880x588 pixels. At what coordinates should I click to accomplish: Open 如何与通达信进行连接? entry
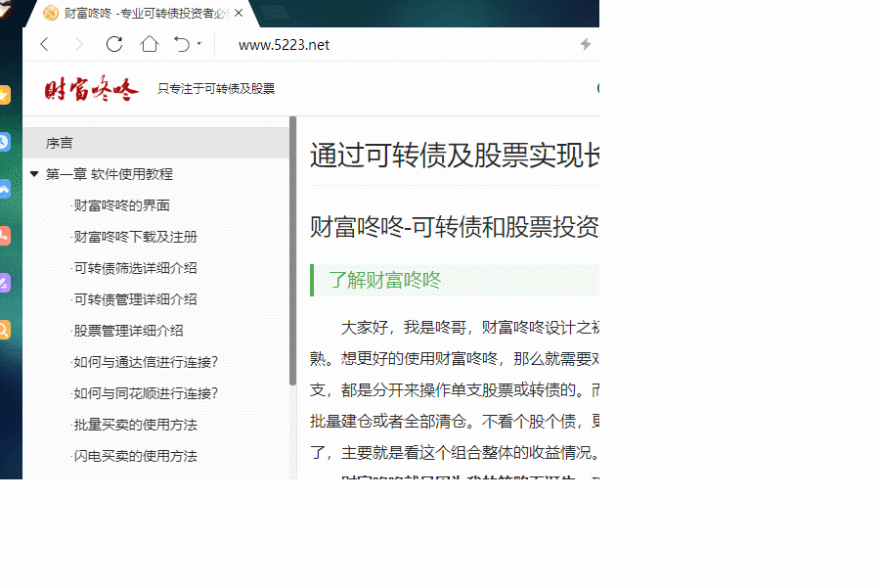[x=146, y=362]
